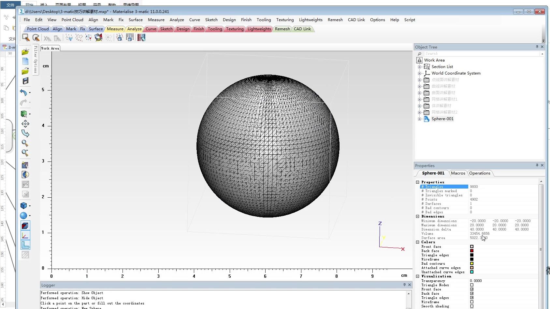Image resolution: width=550 pixels, height=309 pixels.
Task: Switch to the Fix toolbar tab
Action: point(83,29)
